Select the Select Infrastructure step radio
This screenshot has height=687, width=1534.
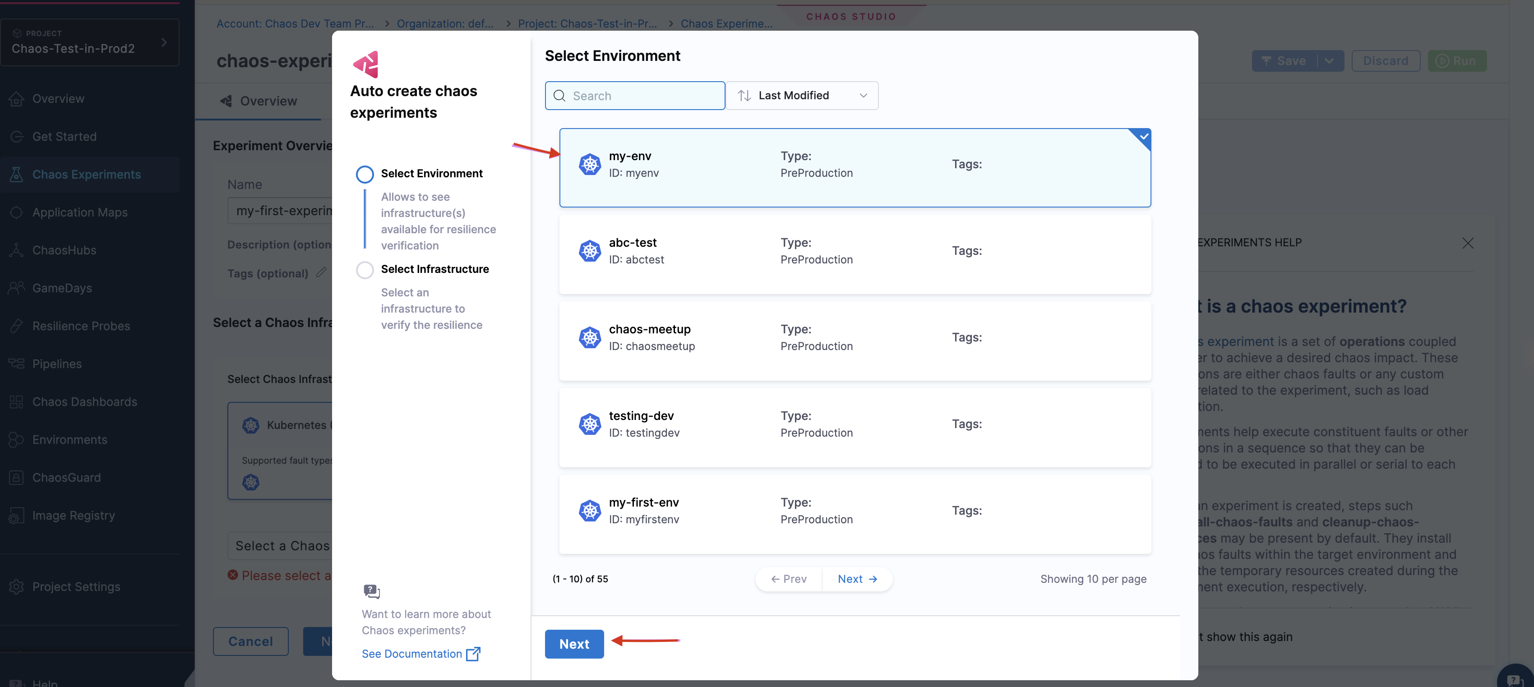point(365,270)
